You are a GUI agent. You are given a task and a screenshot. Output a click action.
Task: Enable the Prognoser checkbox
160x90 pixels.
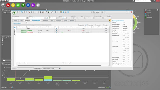[96, 25]
